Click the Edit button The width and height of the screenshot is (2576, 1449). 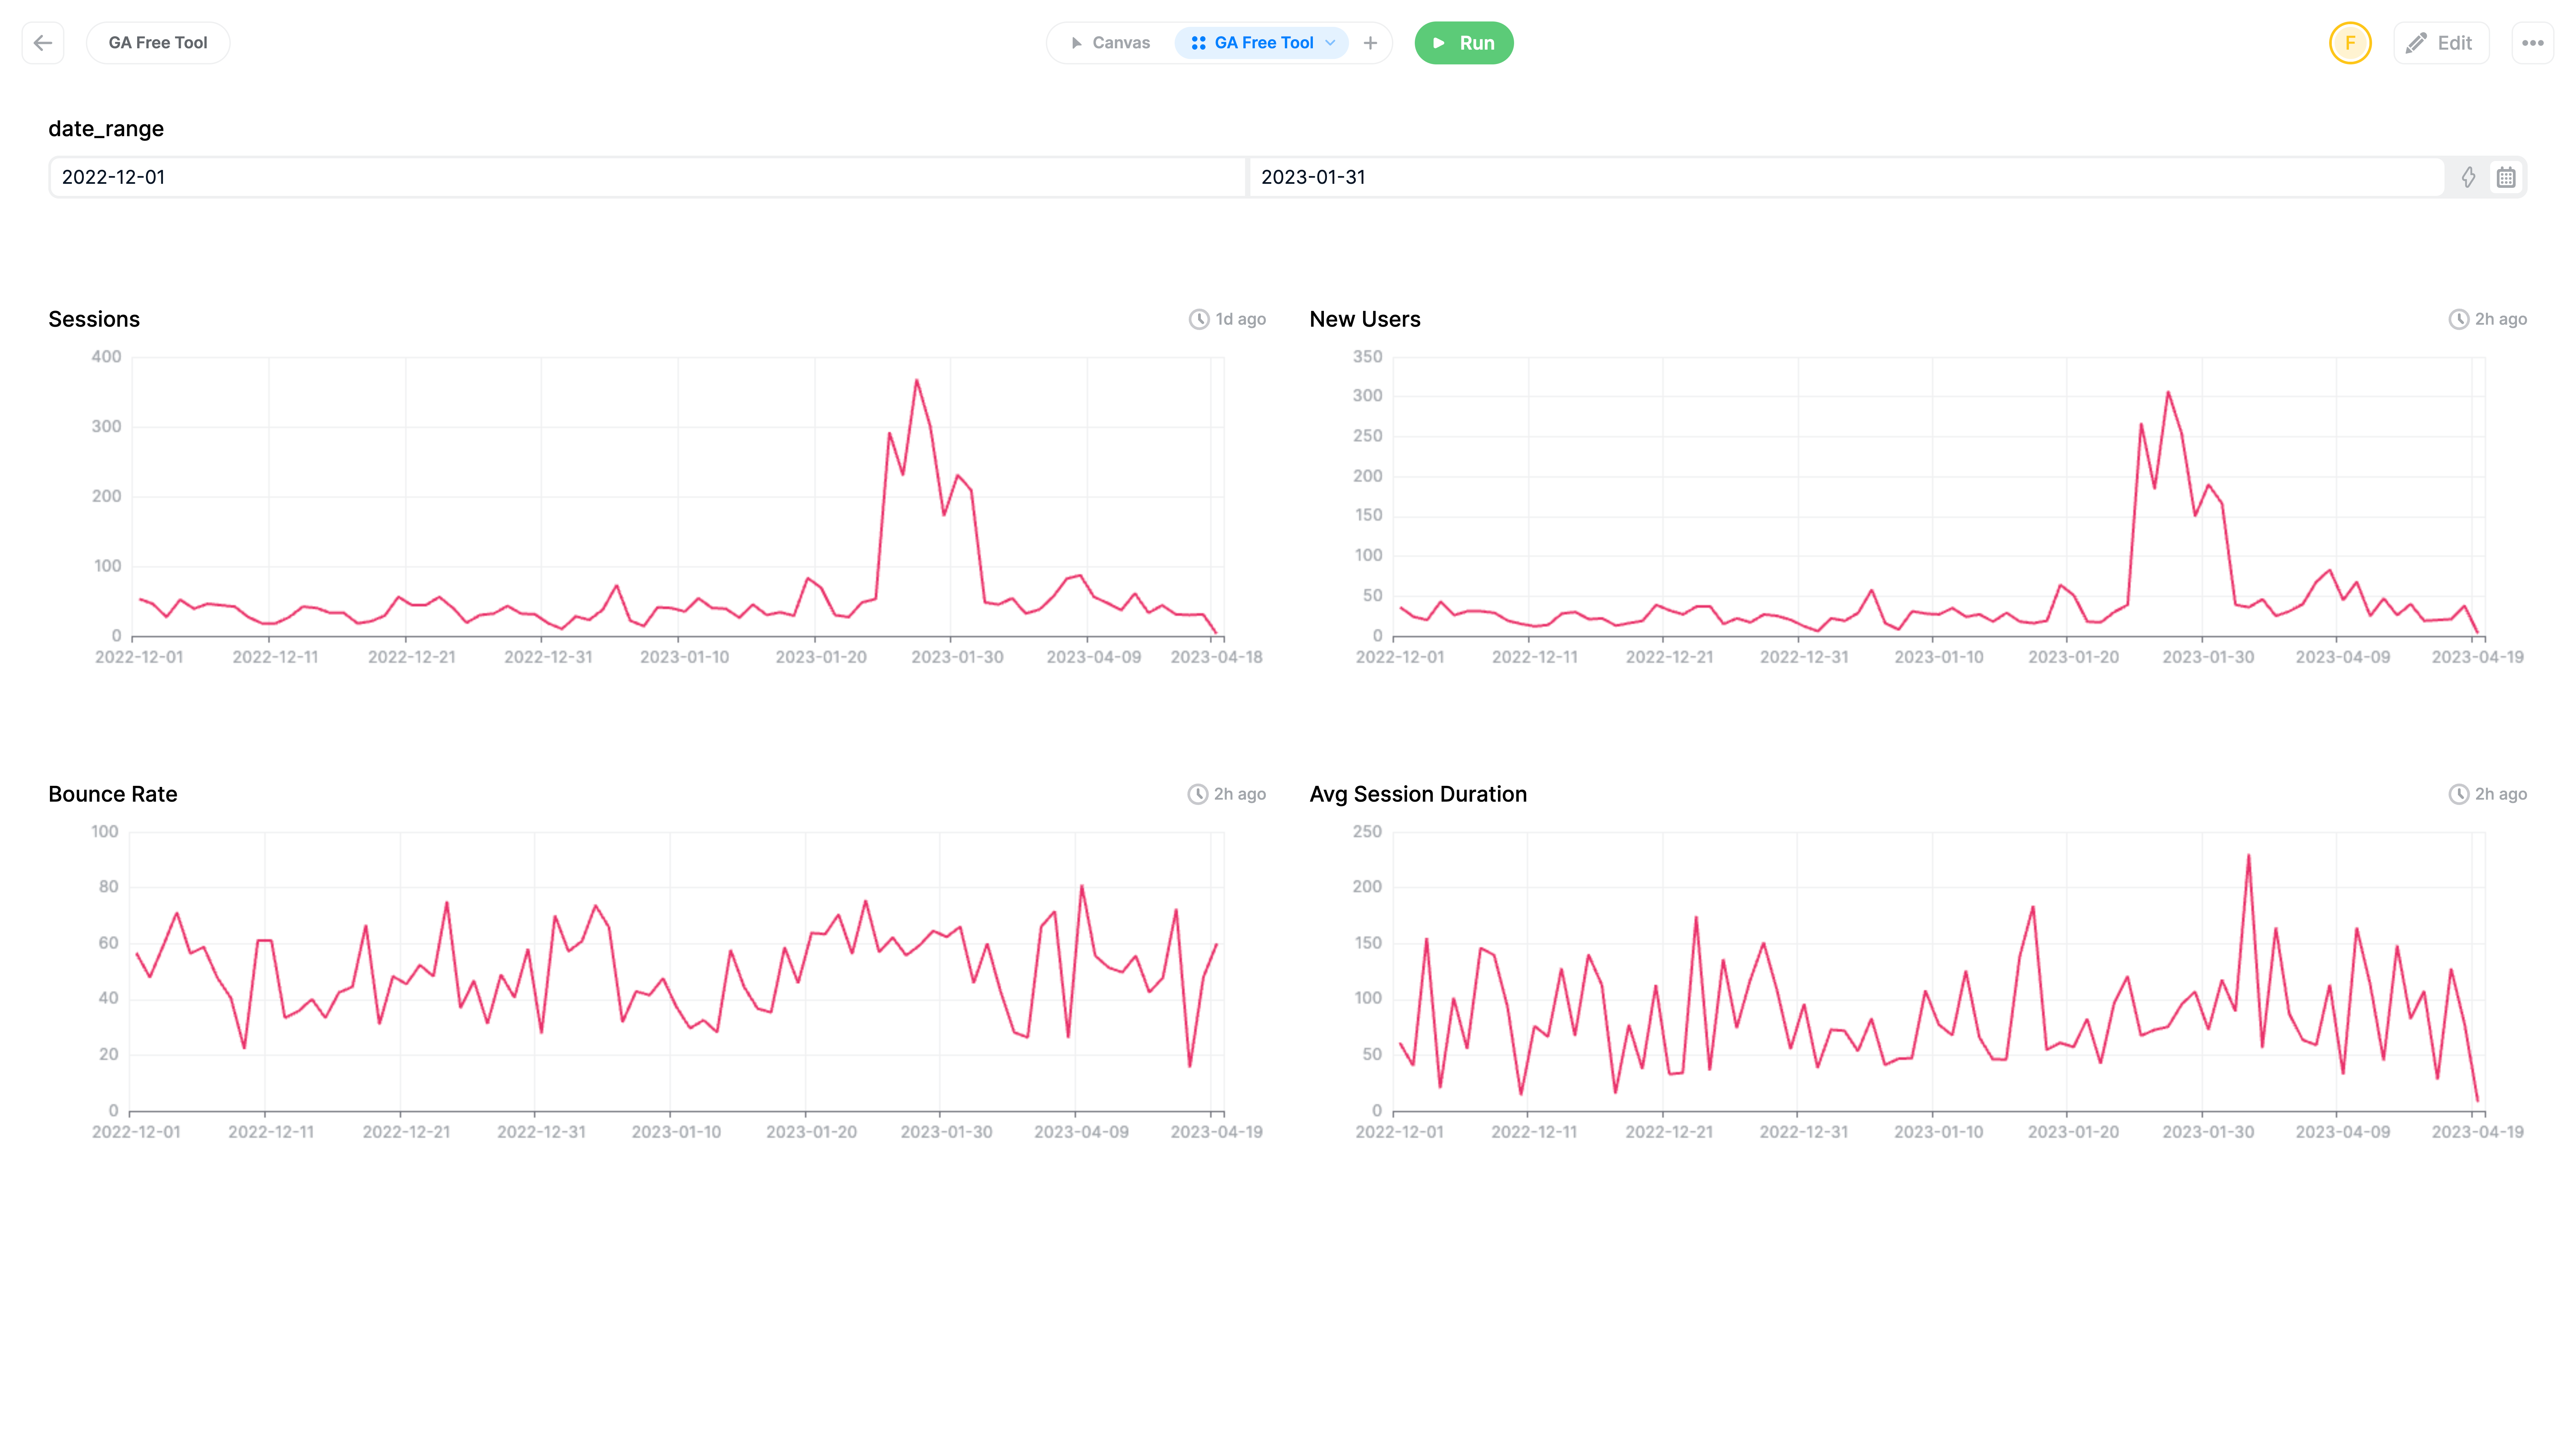(x=2441, y=43)
